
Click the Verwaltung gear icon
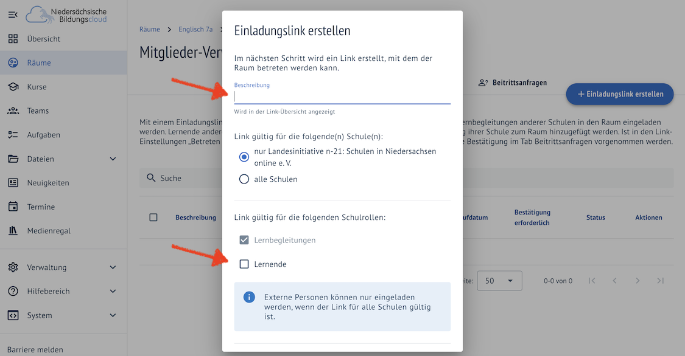[13, 267]
